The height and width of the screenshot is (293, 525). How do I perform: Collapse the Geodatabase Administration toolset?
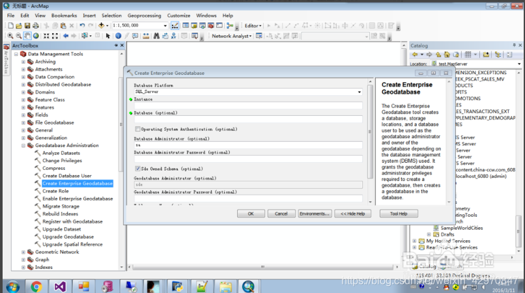pos(23,145)
